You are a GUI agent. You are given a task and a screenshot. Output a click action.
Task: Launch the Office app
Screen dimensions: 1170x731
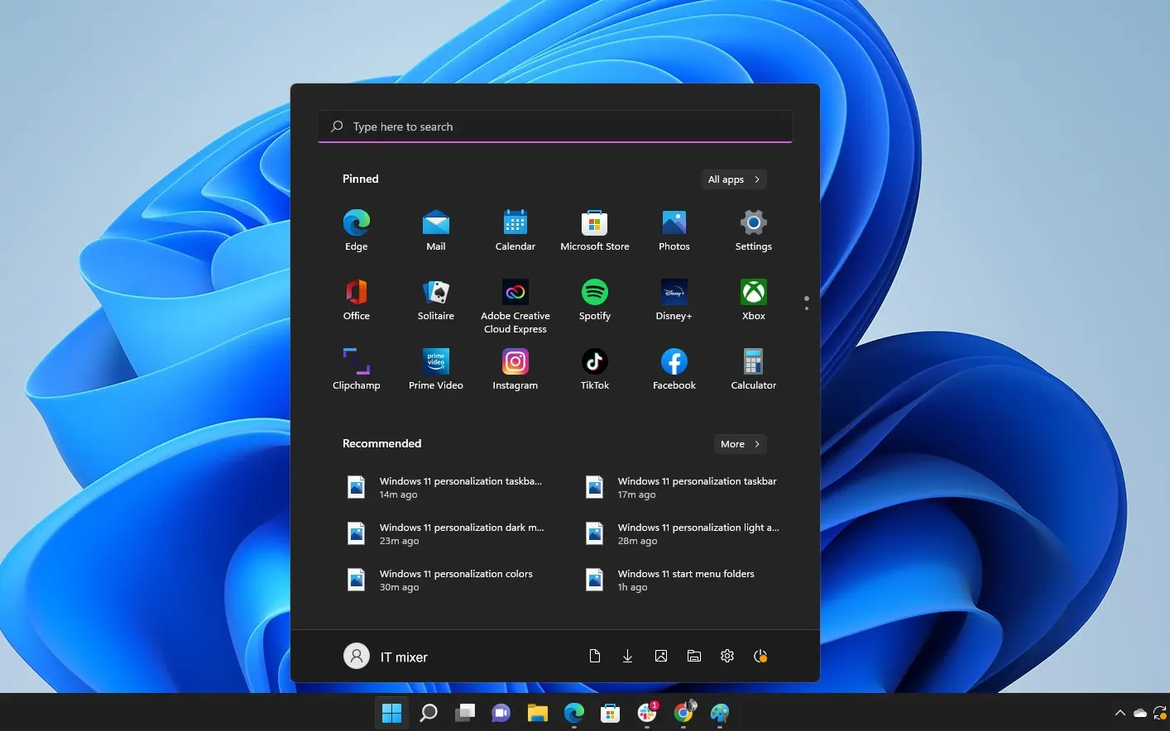(356, 300)
